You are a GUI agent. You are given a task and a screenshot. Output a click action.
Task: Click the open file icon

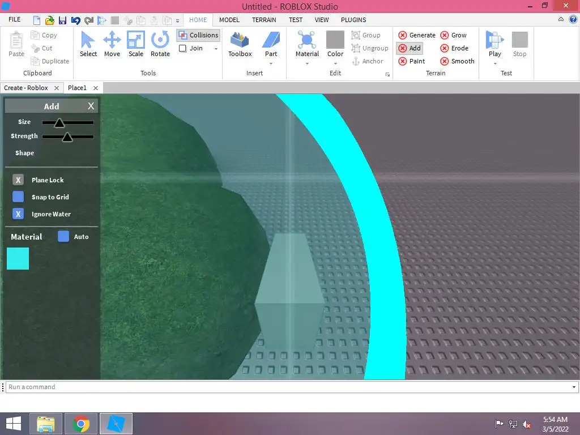point(50,20)
